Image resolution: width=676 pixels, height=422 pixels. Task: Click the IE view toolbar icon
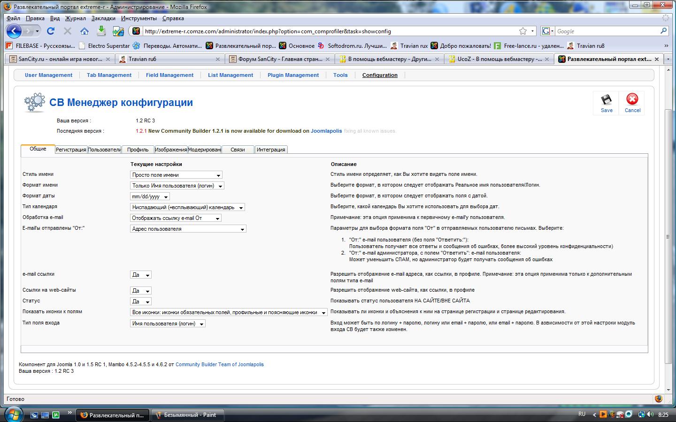[x=118, y=31]
